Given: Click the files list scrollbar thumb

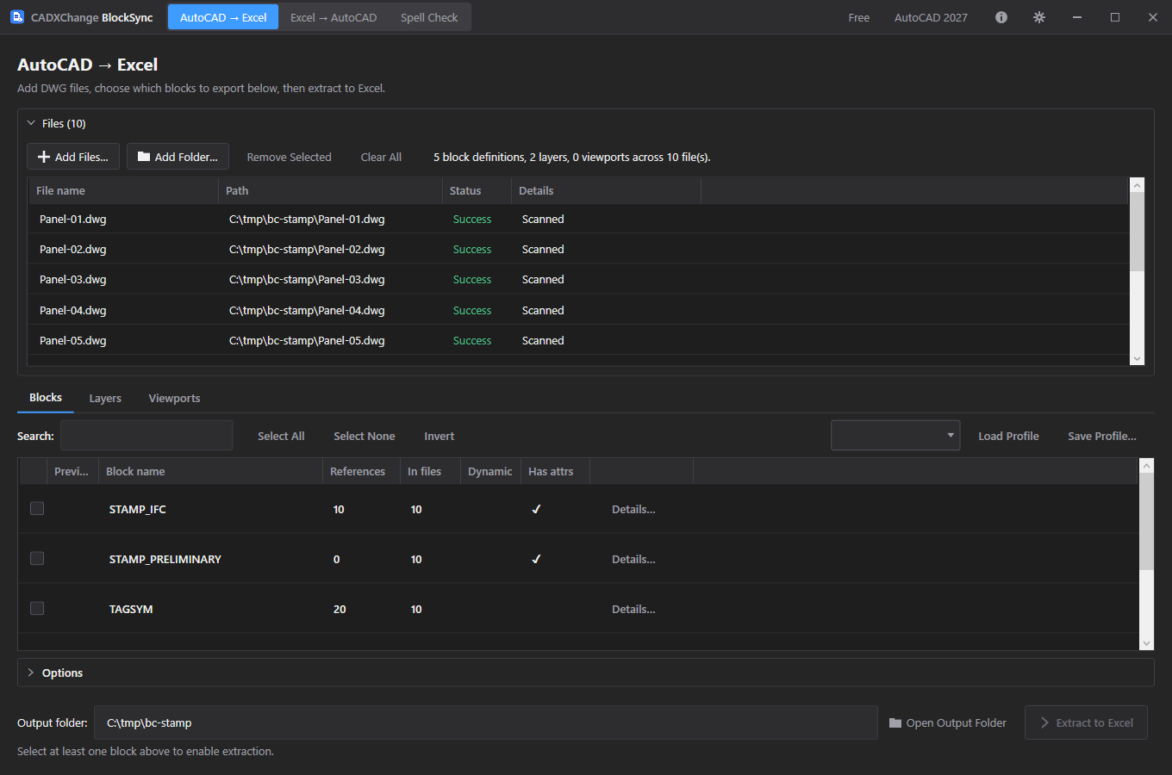Looking at the screenshot, I should click(1137, 231).
